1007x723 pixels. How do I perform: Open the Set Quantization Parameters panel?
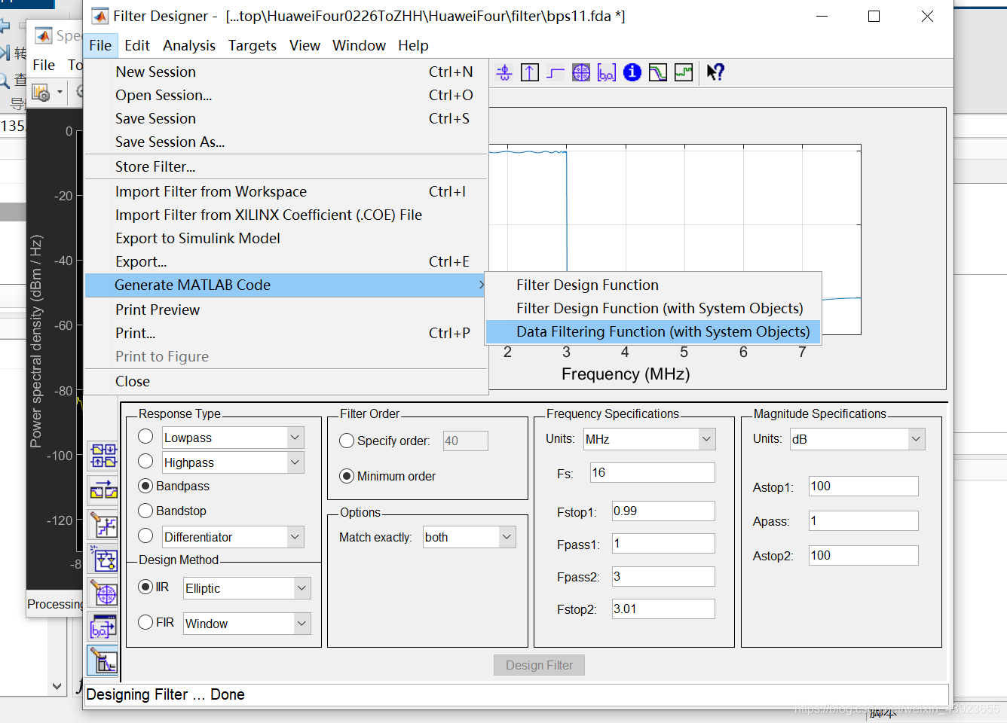coord(103,524)
